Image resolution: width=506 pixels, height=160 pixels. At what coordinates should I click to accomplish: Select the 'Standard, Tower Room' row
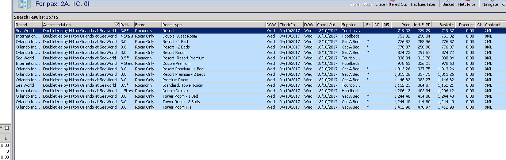pyautogui.click(x=260, y=85)
